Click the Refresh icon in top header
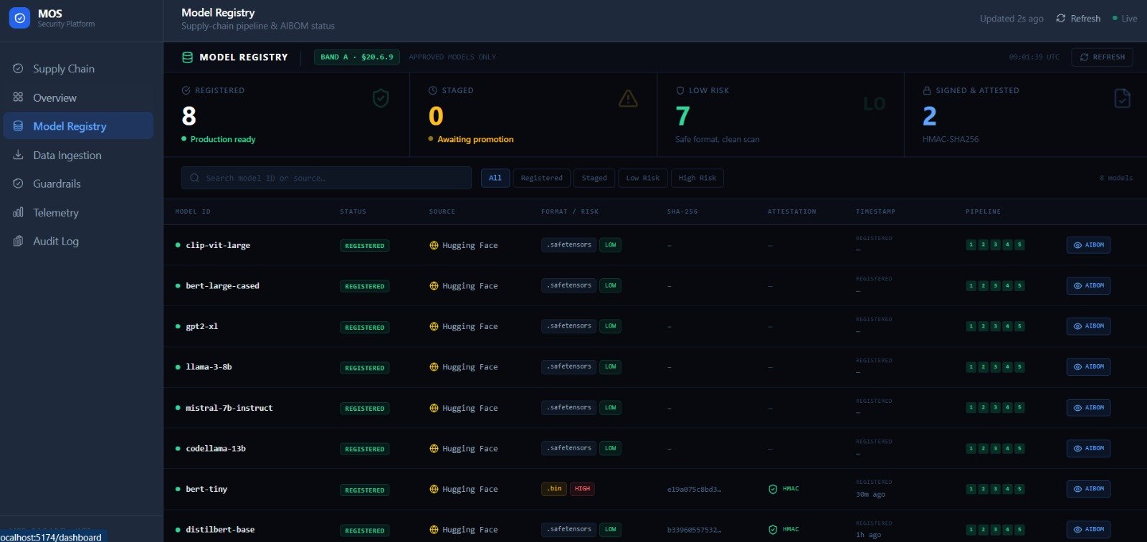This screenshot has width=1147, height=542. point(1061,19)
